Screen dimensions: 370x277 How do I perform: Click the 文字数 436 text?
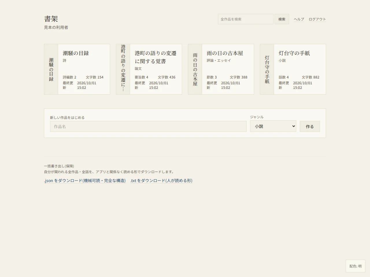coord(166,77)
